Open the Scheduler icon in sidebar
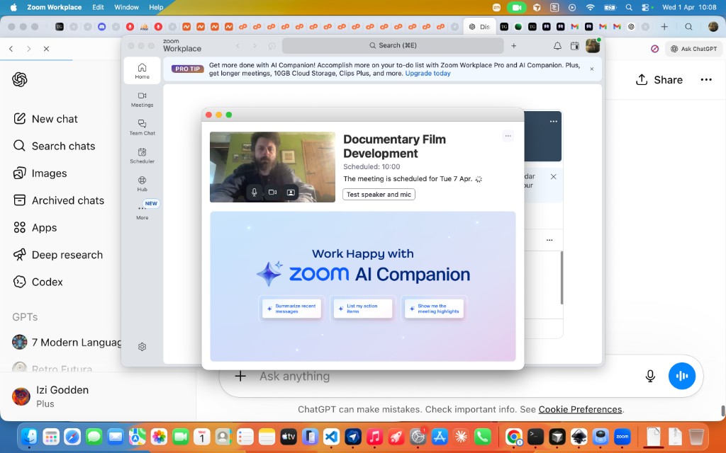Viewport: 726px width, 453px height. pyautogui.click(x=142, y=155)
